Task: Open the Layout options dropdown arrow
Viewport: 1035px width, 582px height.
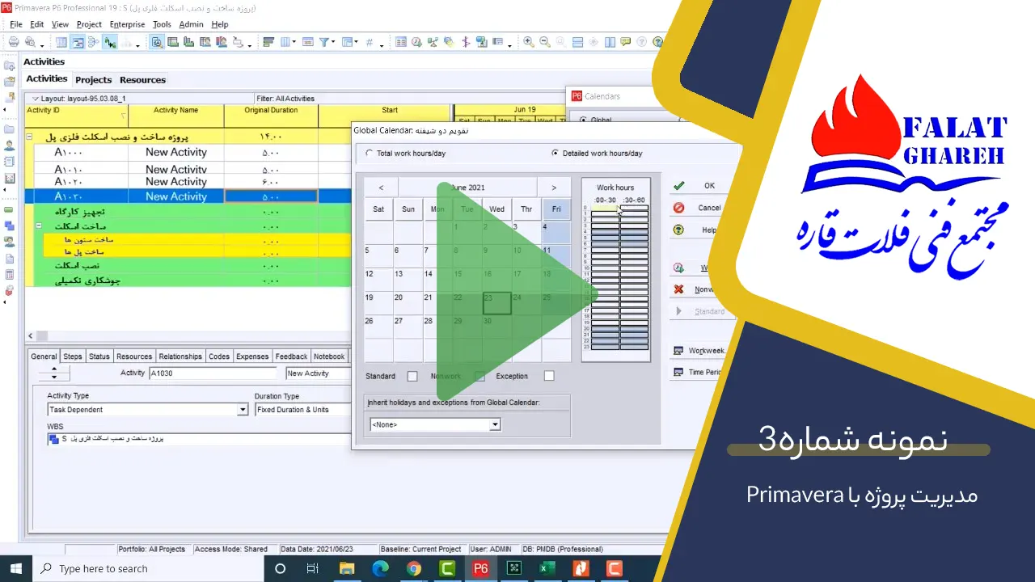Action: click(36, 99)
